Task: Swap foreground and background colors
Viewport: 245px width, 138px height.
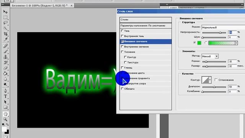Action: [7, 125]
